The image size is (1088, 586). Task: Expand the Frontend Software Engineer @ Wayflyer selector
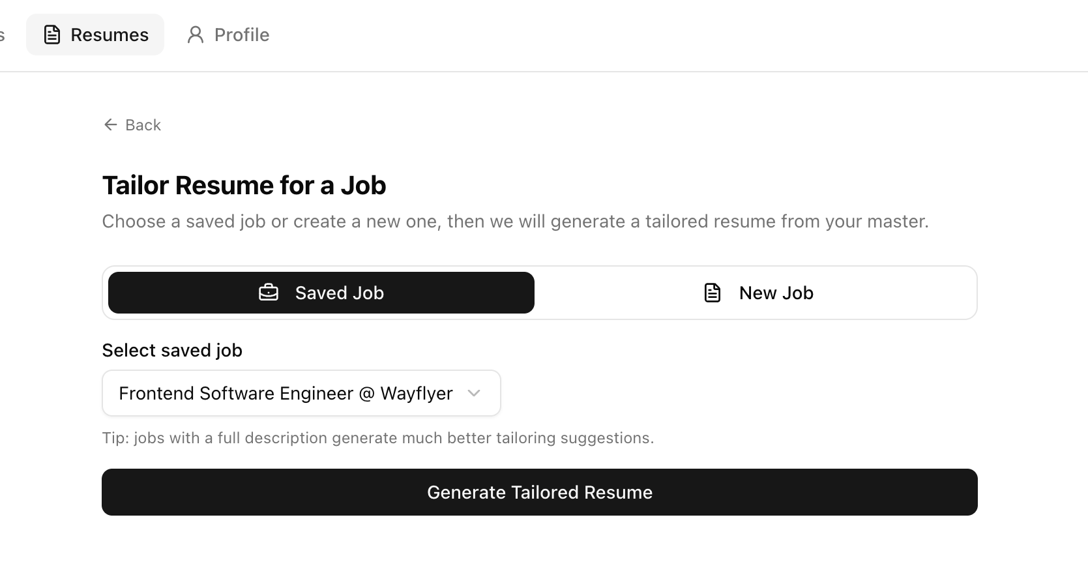tap(301, 393)
